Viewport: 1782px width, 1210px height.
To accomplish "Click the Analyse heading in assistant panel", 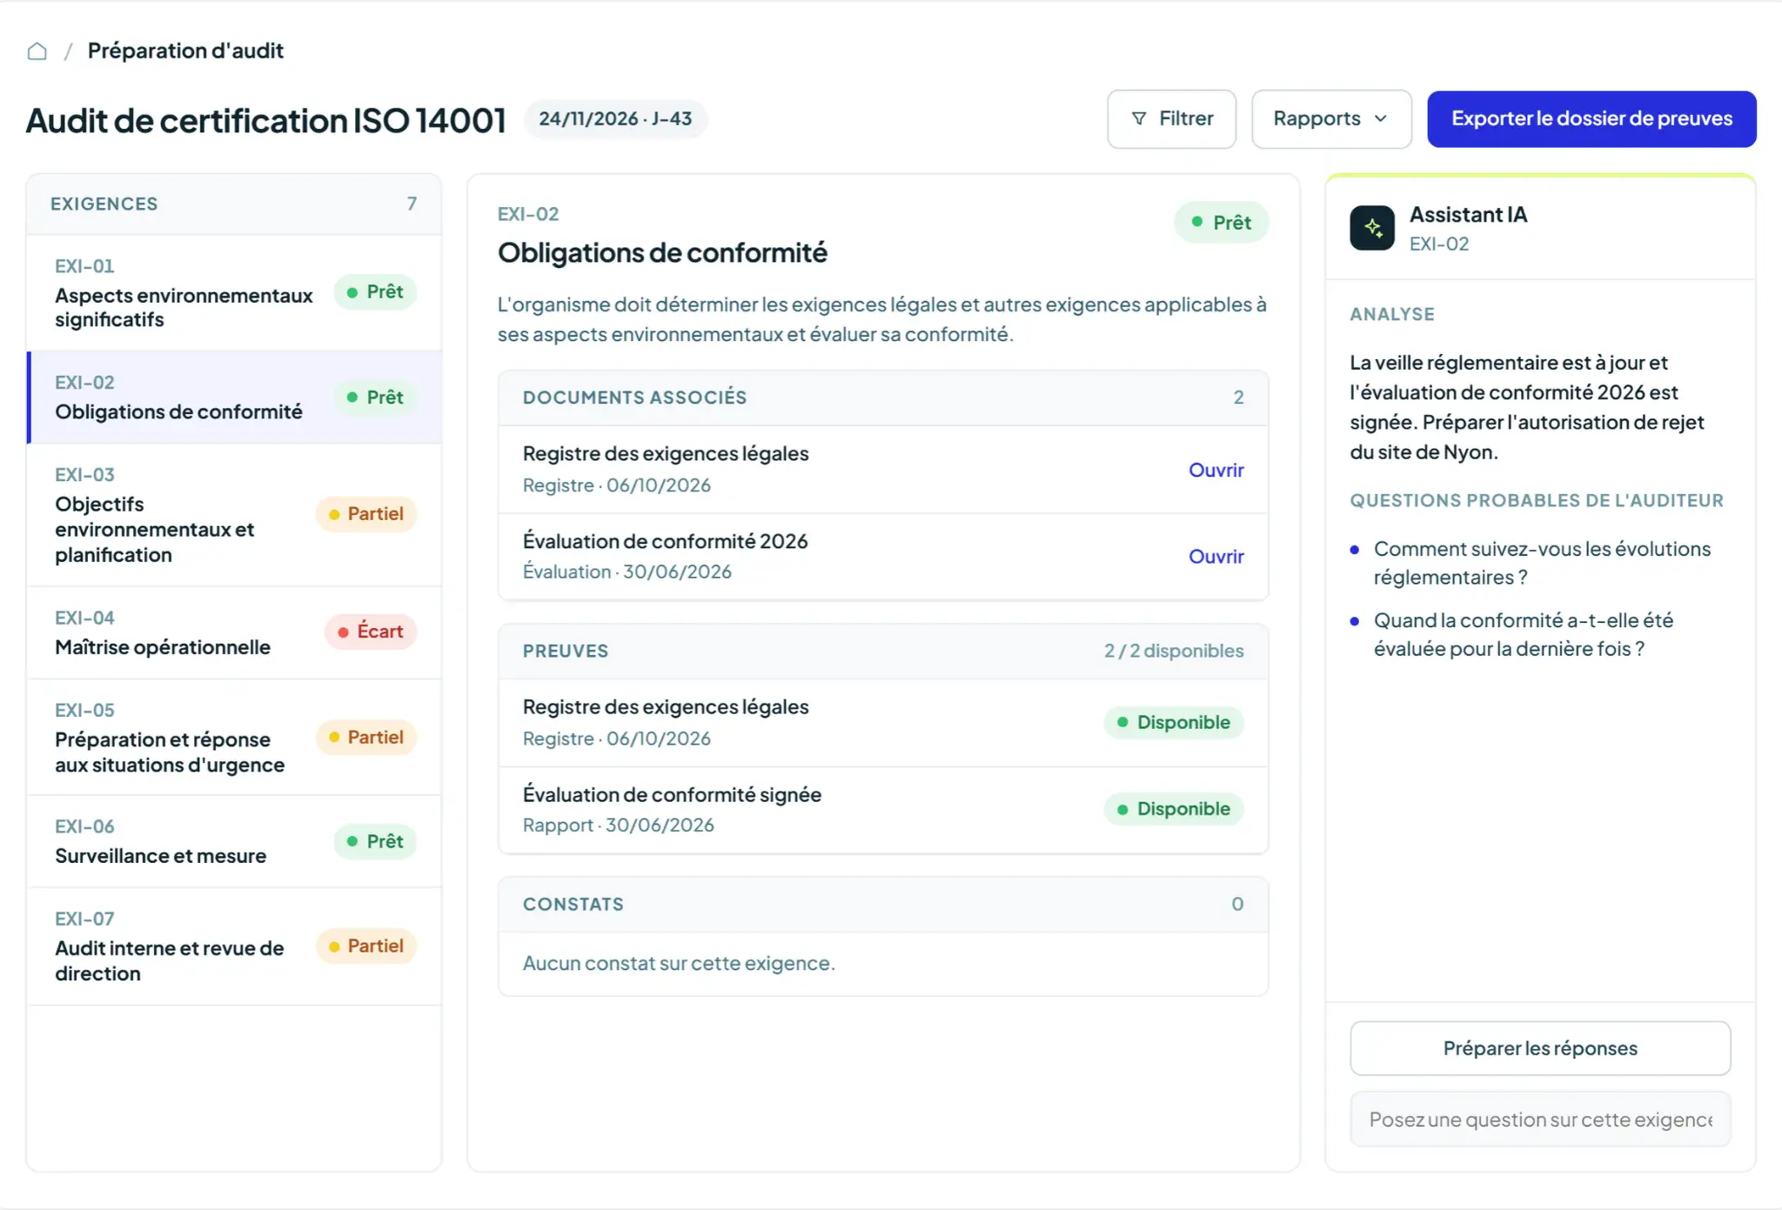I will 1391,314.
